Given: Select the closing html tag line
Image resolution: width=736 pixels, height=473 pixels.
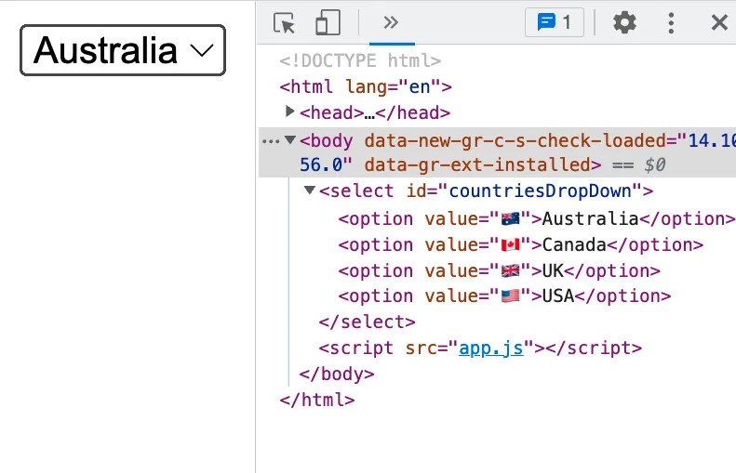Looking at the screenshot, I should pyautogui.click(x=317, y=400).
